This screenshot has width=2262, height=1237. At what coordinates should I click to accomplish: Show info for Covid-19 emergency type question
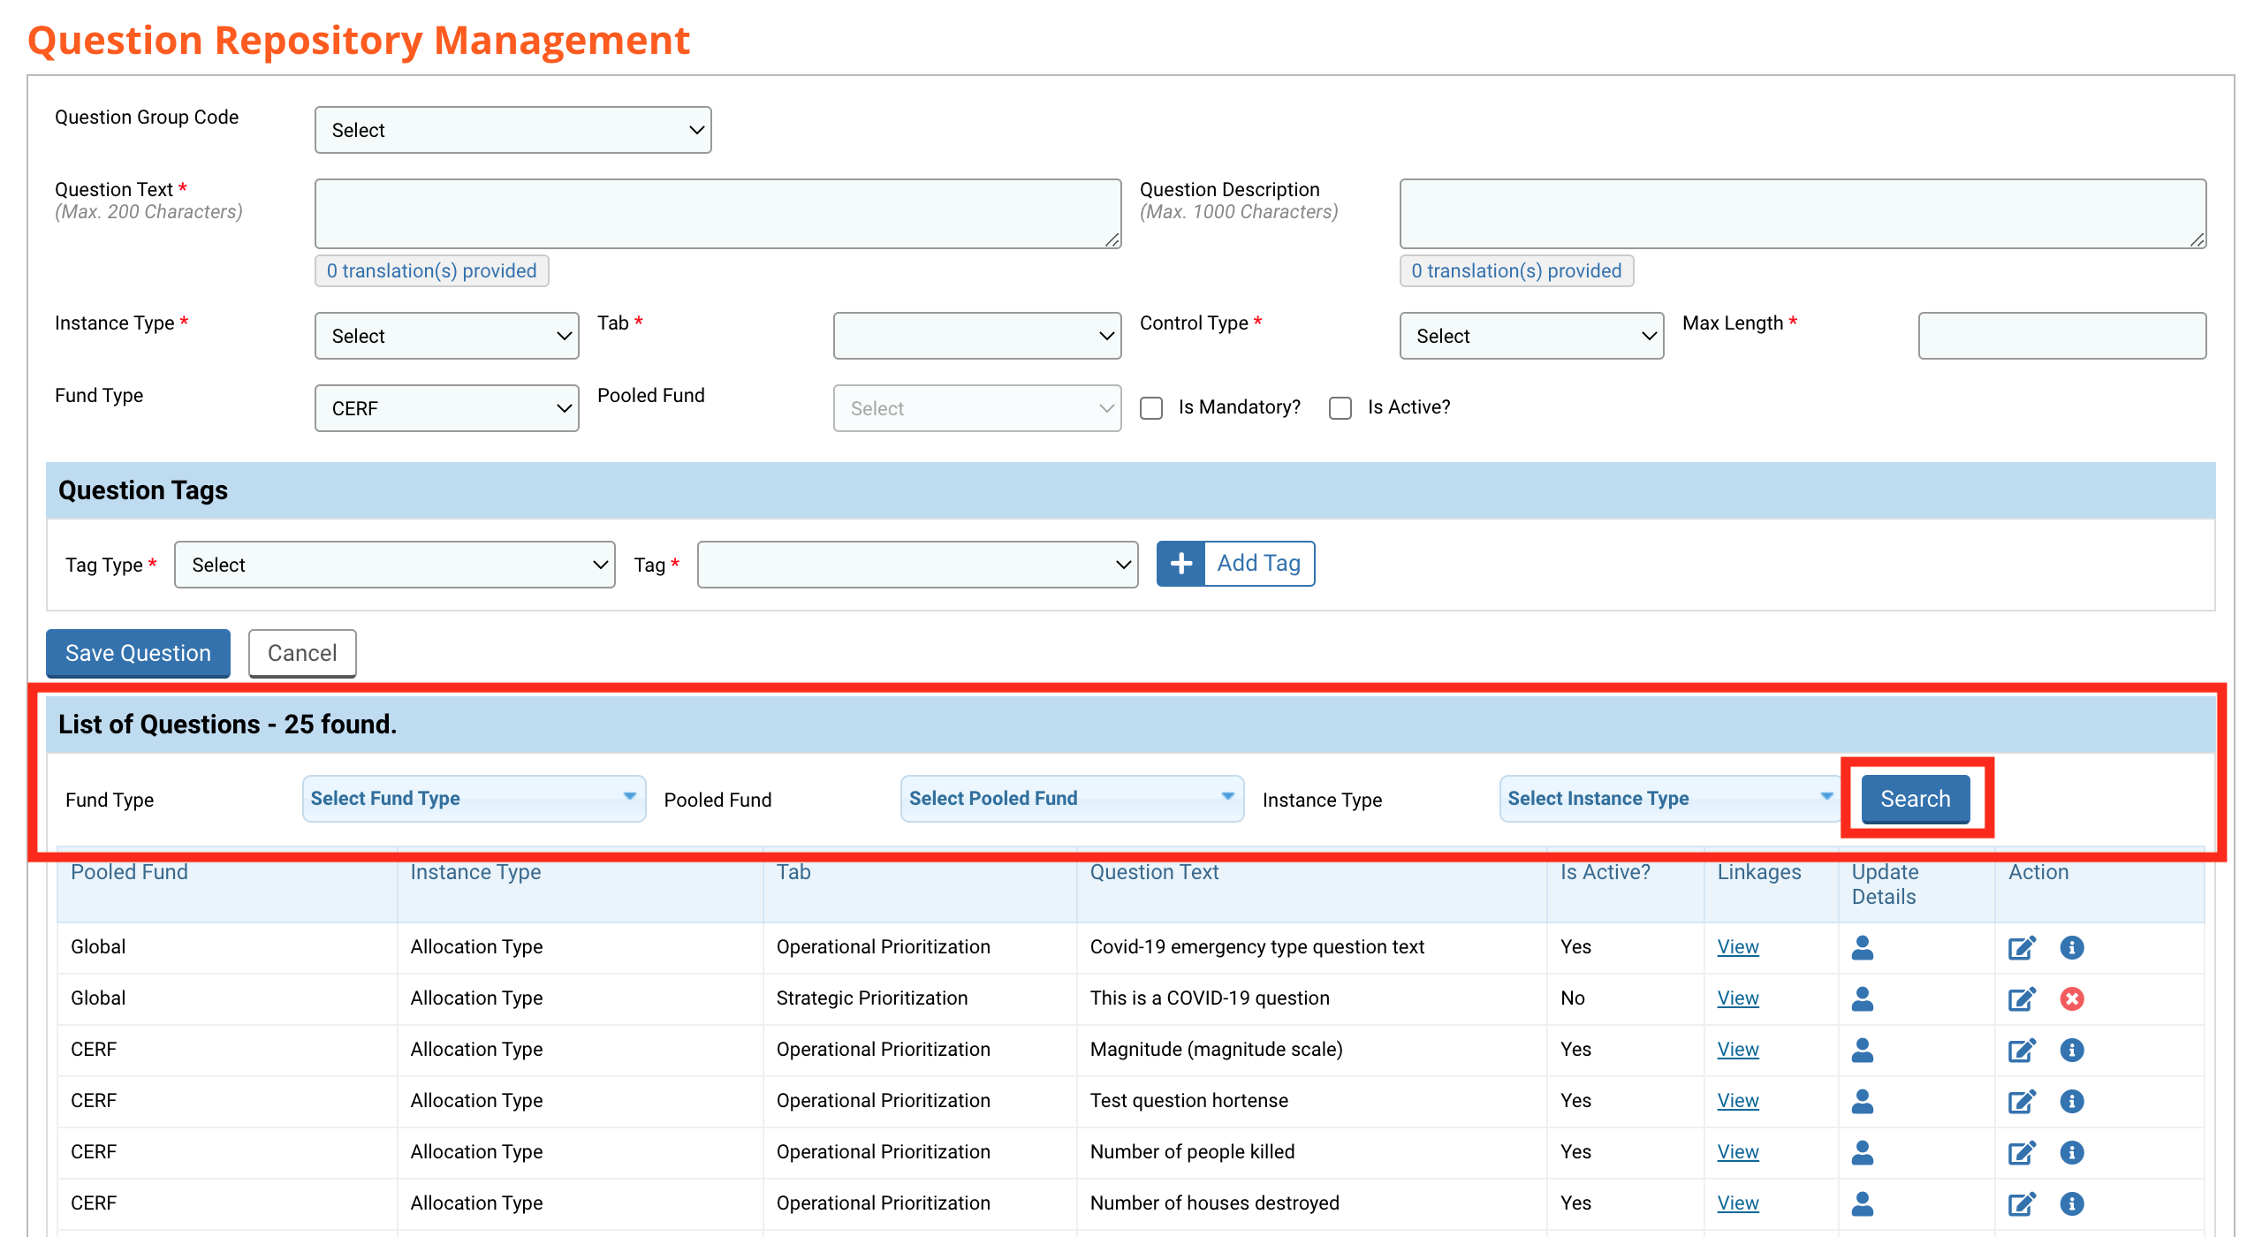pyautogui.click(x=2072, y=947)
